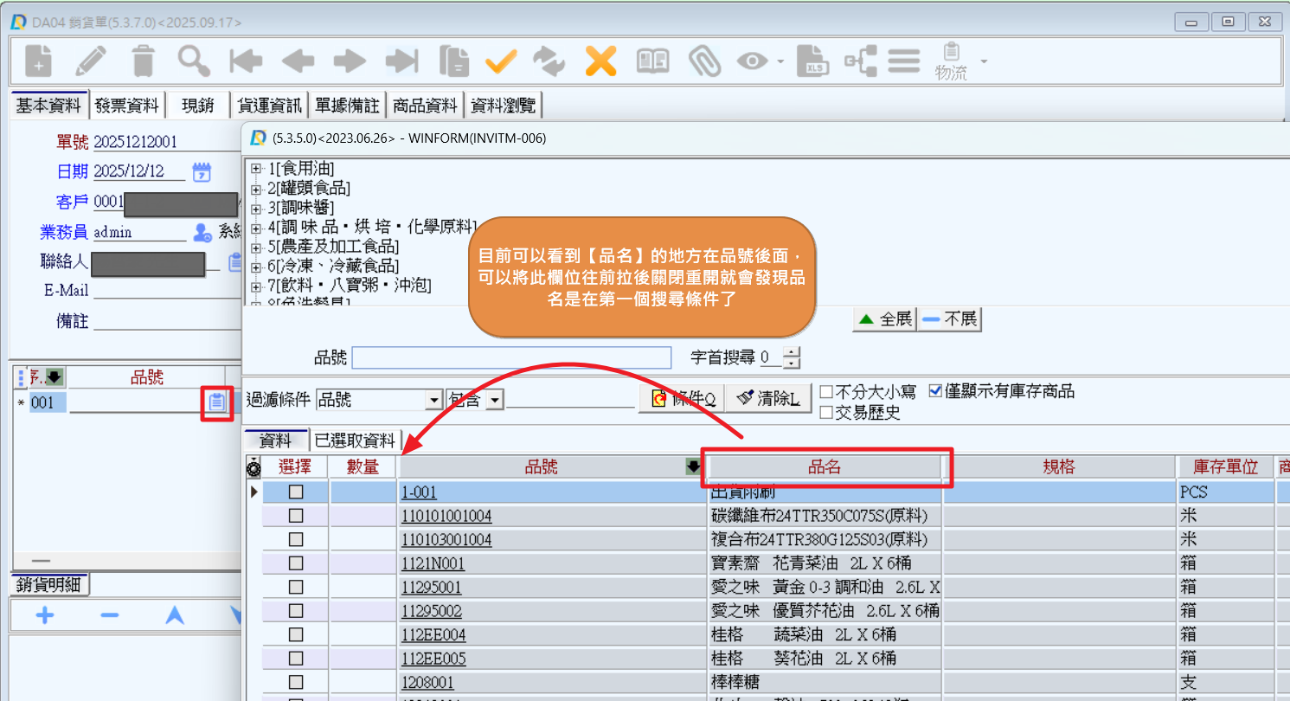
Task: Click the product lookup icon in row 001
Action: click(x=217, y=402)
